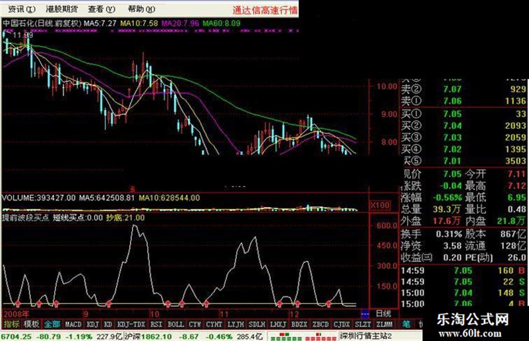
Task: Switch to the CYHT indicator tab
Action: point(214,324)
